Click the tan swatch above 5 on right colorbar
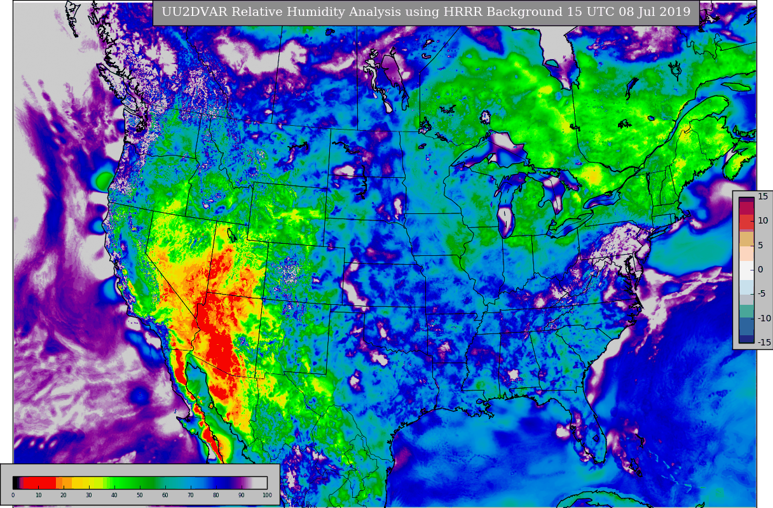Screen dimensions: 773x508 pyautogui.click(x=746, y=239)
